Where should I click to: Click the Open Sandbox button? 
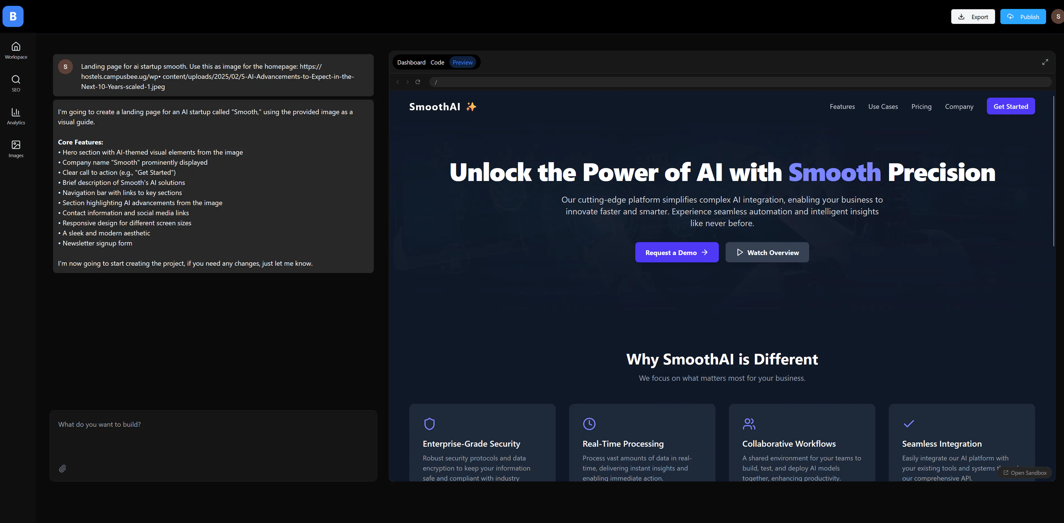pyautogui.click(x=1025, y=472)
